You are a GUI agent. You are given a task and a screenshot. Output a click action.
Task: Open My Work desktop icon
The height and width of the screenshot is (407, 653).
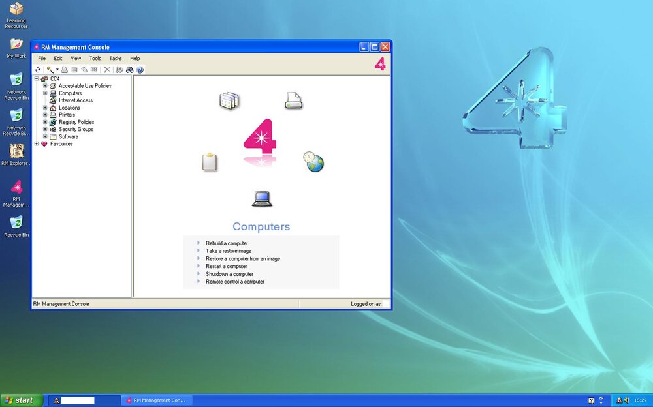(x=16, y=48)
